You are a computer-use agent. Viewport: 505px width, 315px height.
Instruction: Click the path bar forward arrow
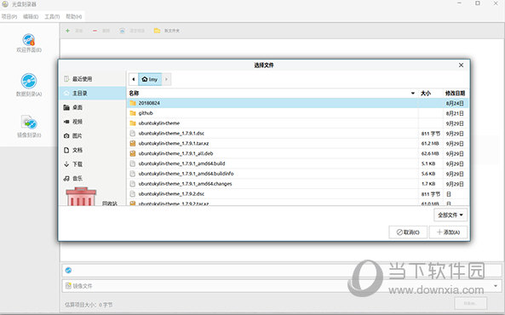point(167,79)
